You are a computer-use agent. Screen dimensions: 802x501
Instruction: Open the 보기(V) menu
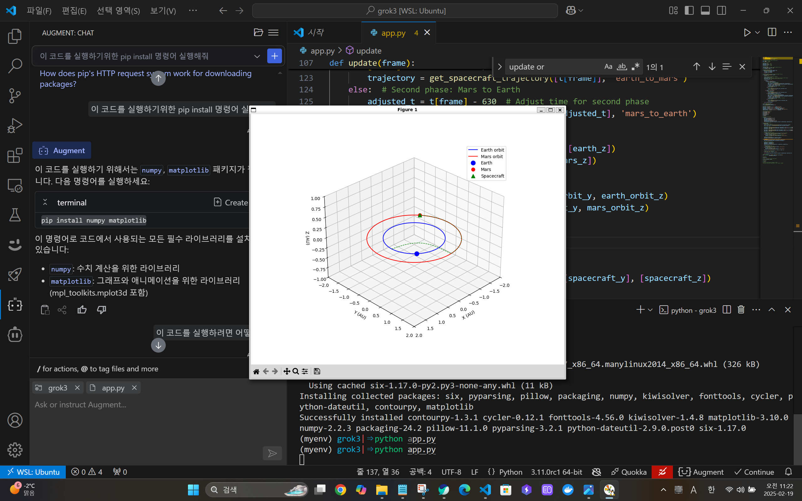163,11
